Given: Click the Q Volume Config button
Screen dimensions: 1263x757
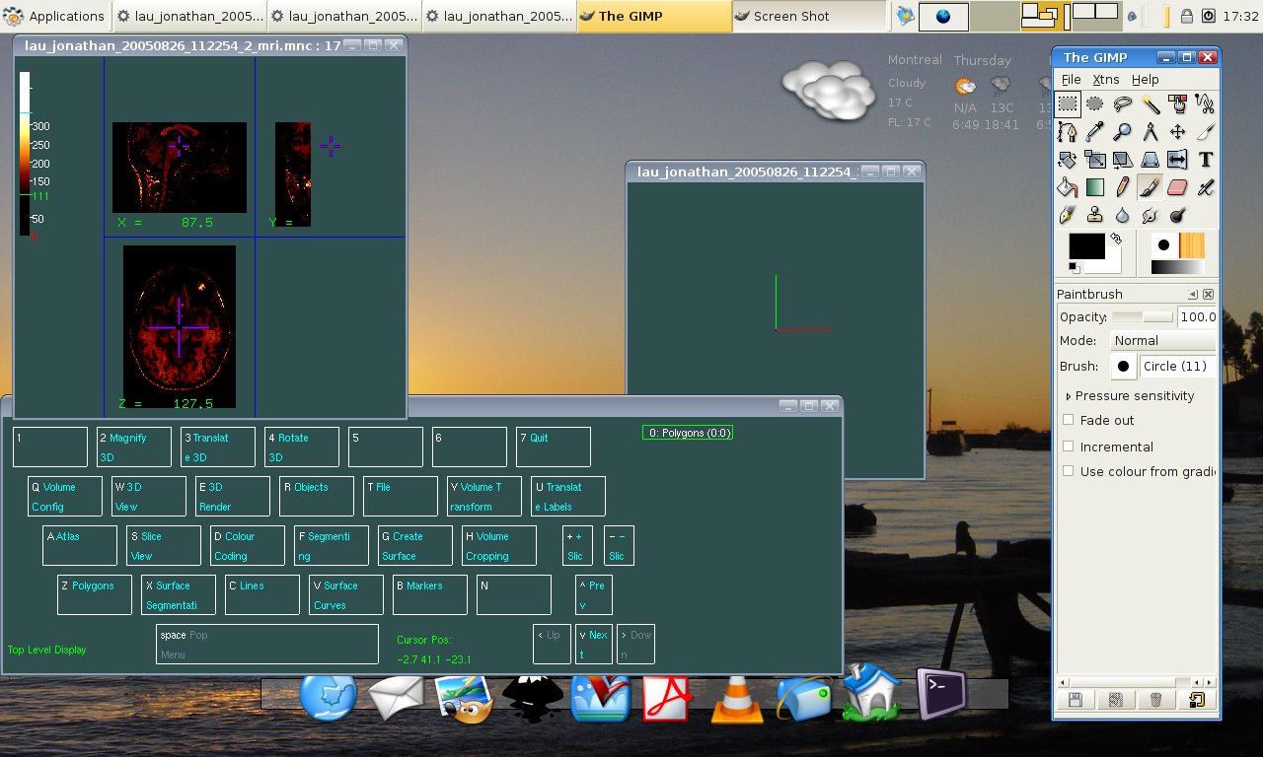Looking at the screenshot, I should click(65, 496).
